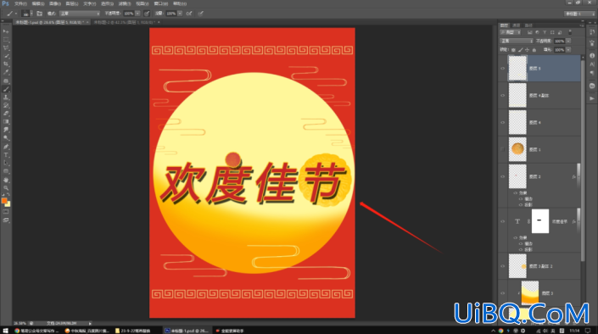This screenshot has width=598, height=334.
Task: Hide layer 图层 3 副本 2
Action: tap(503, 266)
